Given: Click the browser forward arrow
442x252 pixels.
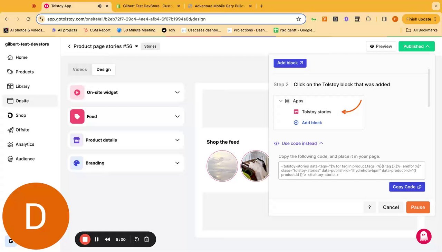Looking at the screenshot, I should (x=18, y=19).
